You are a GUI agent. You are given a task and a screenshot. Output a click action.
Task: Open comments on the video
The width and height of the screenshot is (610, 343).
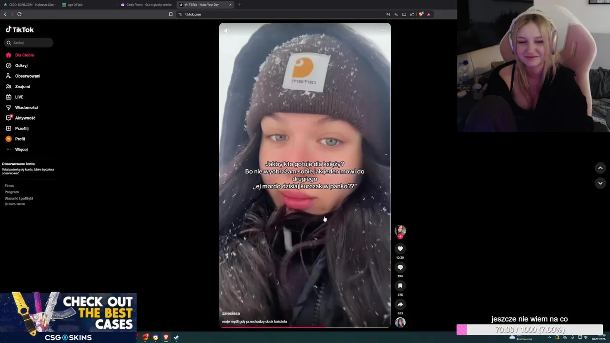[400, 267]
